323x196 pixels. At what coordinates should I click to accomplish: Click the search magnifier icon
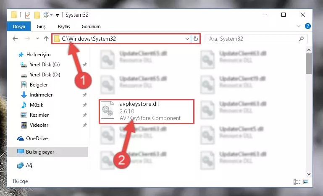tap(301, 39)
